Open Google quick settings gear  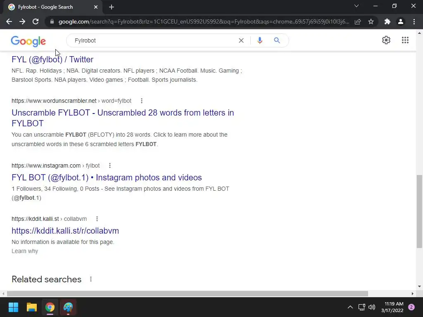[386, 40]
